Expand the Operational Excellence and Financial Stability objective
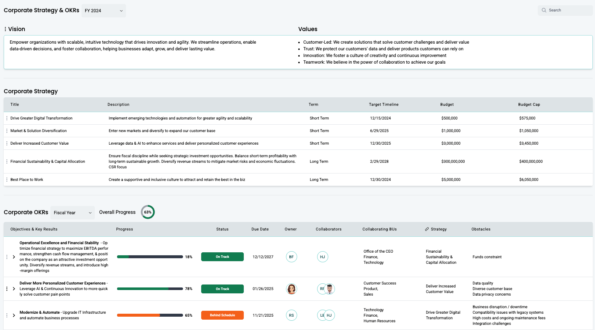Screen dimensions: 595x330 pos(14,257)
